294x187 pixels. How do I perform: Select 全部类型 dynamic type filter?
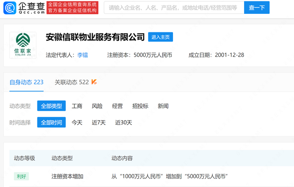(51, 106)
